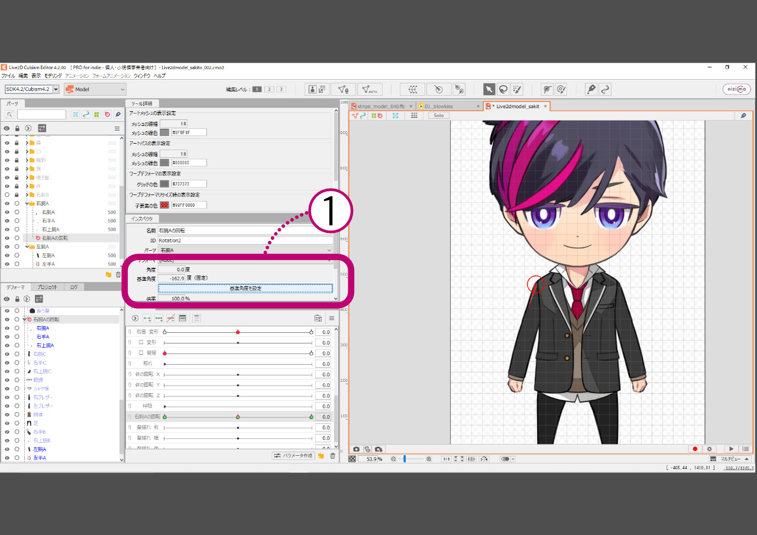Open the ウィンドウ menu

(x=142, y=76)
